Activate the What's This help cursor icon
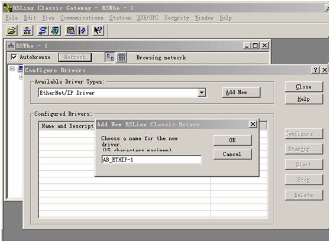This screenshot has height=242, width=330. click(98, 31)
